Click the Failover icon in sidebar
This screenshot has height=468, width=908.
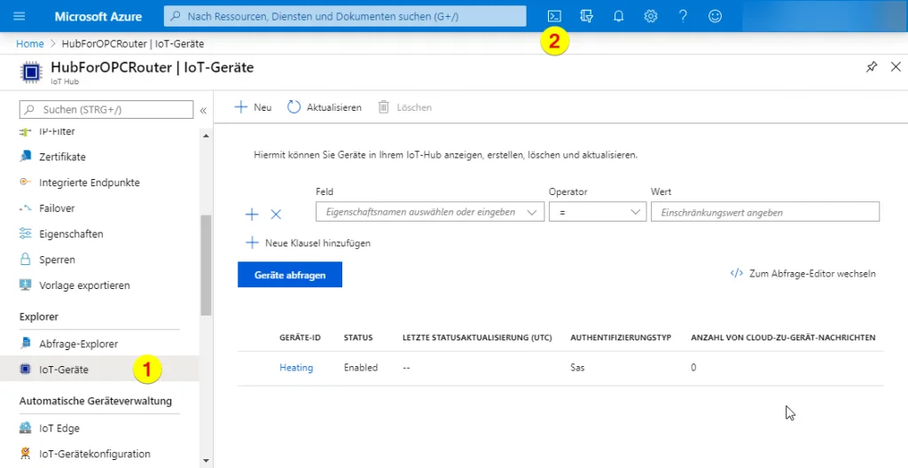[x=25, y=208]
